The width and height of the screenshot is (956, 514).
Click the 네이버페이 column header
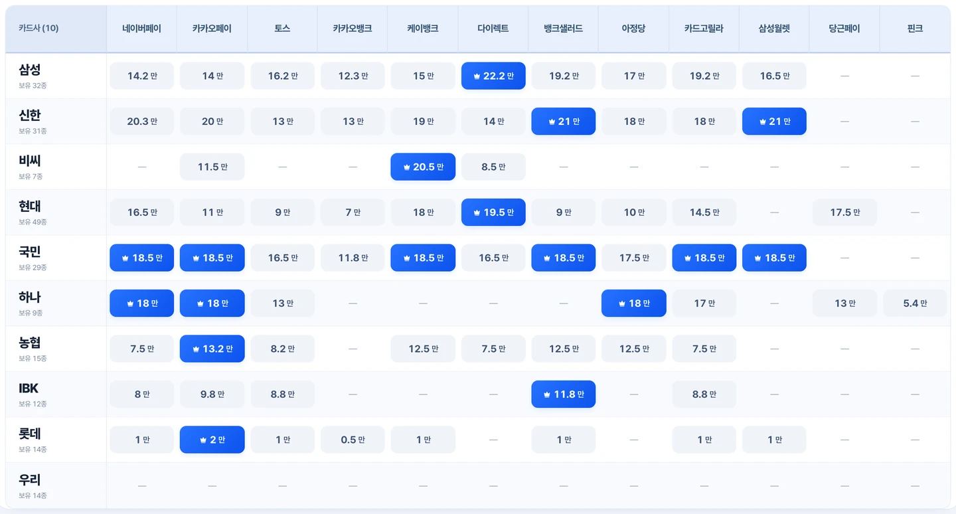pos(141,29)
